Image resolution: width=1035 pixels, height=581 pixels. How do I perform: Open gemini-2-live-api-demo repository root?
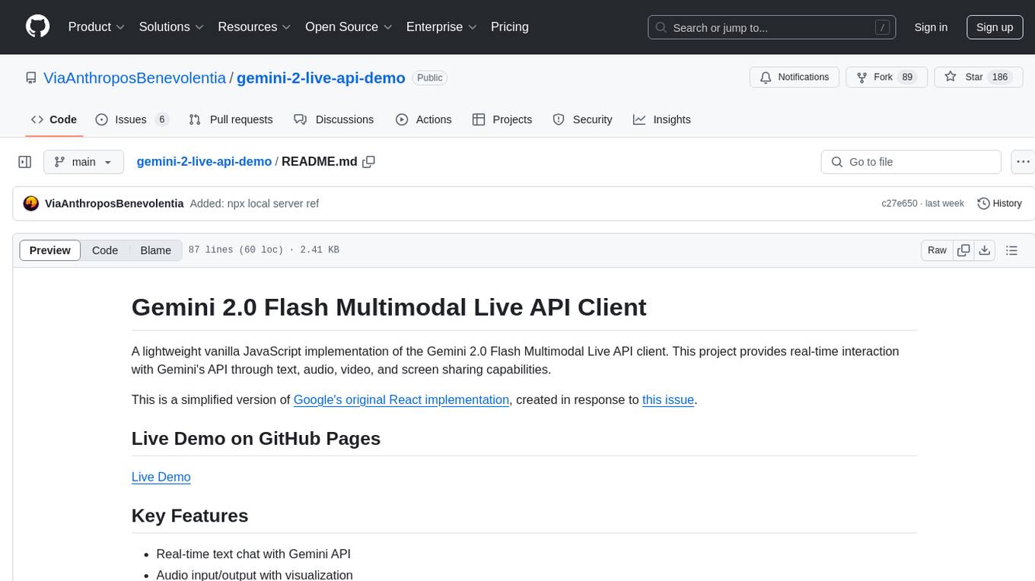(x=320, y=78)
